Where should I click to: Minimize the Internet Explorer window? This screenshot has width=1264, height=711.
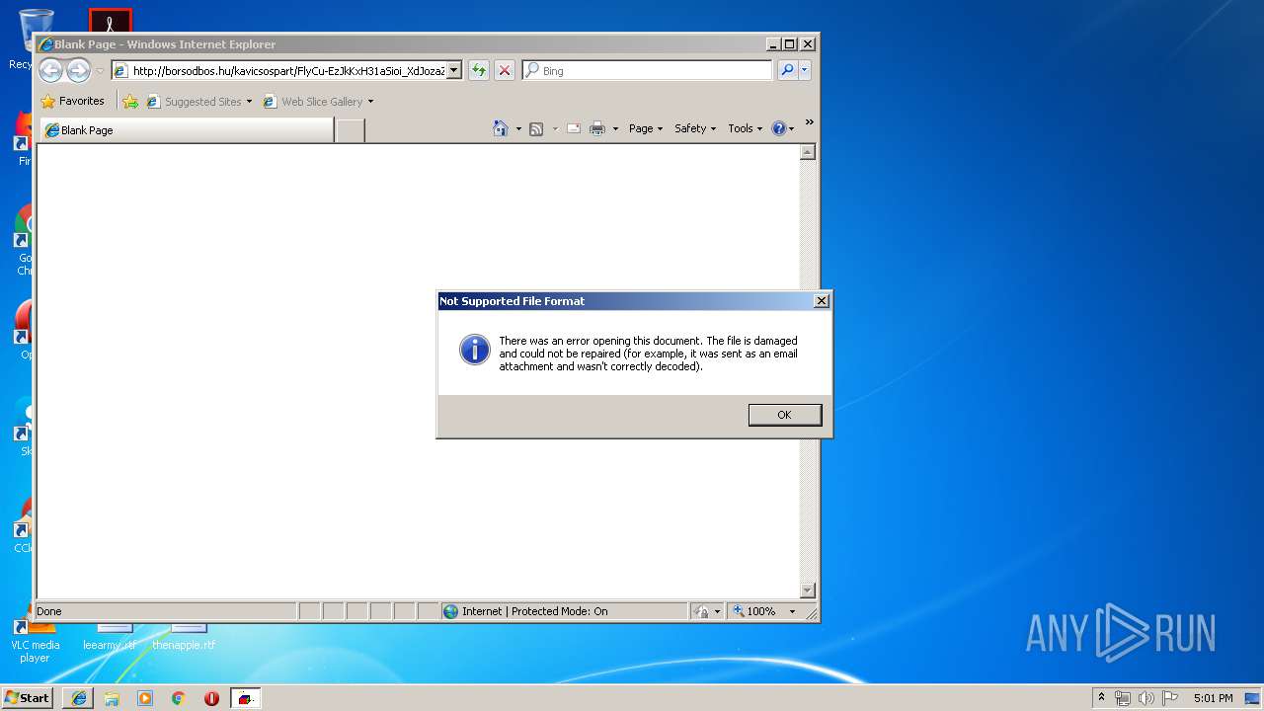[772, 44]
